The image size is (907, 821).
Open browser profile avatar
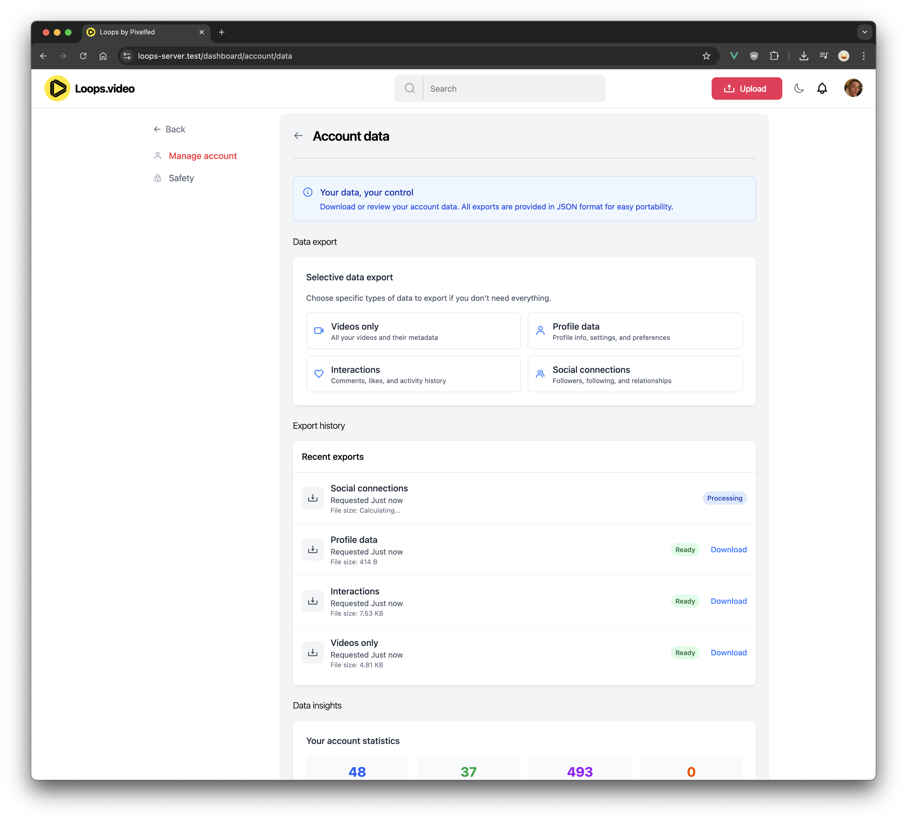[x=843, y=56]
